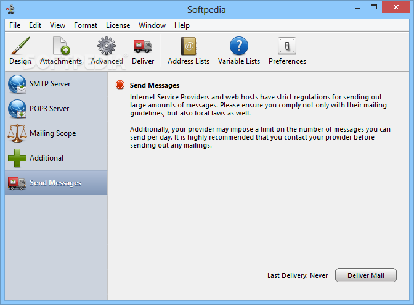Close the Softpedia window

(396, 7)
